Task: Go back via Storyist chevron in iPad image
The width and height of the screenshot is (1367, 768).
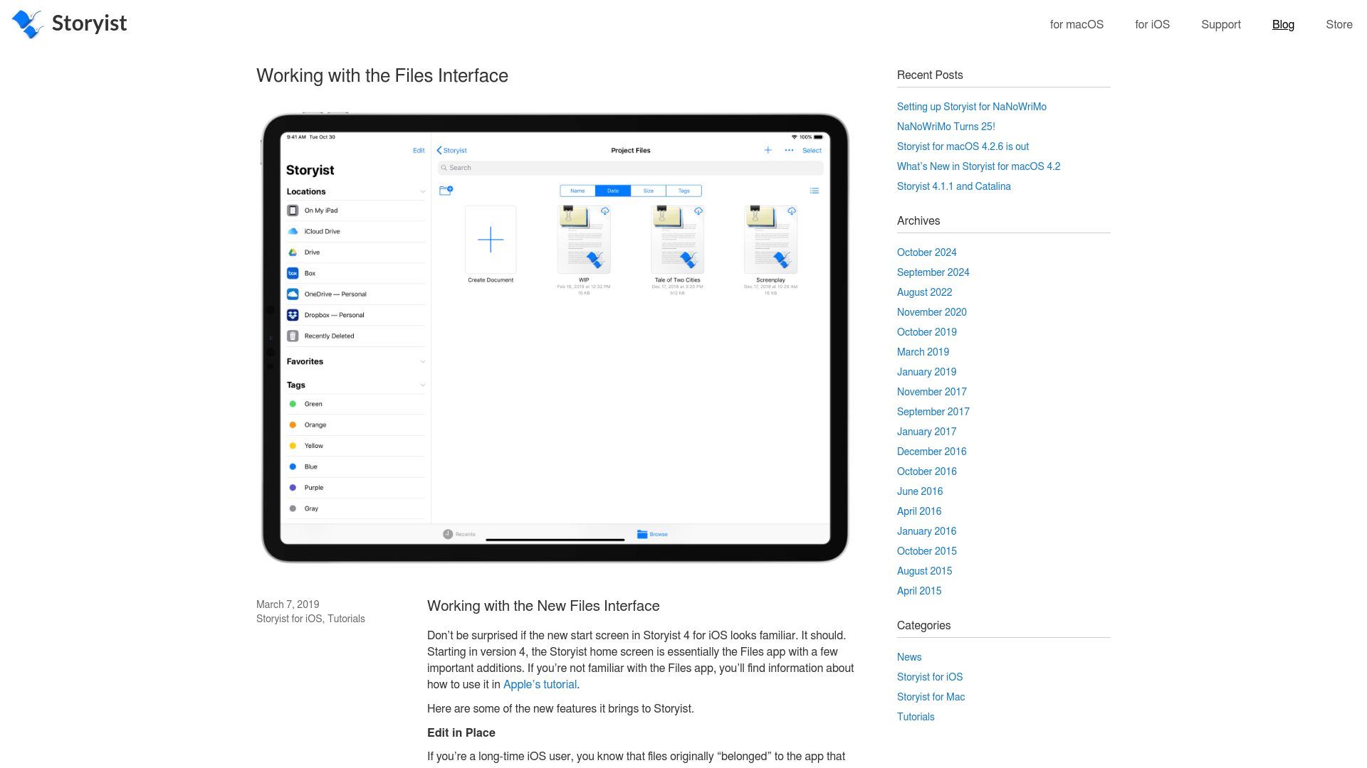Action: pos(452,150)
